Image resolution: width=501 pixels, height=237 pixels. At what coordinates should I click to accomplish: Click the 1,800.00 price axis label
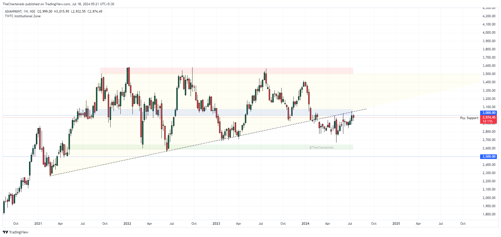click(x=489, y=214)
